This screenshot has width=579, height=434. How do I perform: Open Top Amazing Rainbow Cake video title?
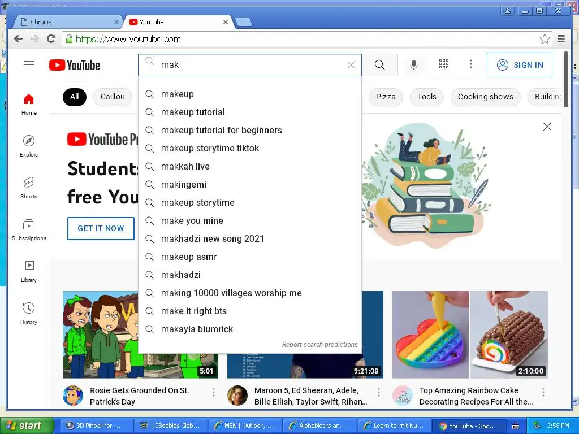(476, 396)
